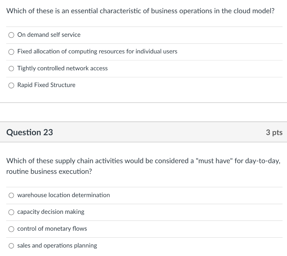Select 'warehouse location determination' for Question 23
Screen dimensions: 287x256
tap(11, 195)
